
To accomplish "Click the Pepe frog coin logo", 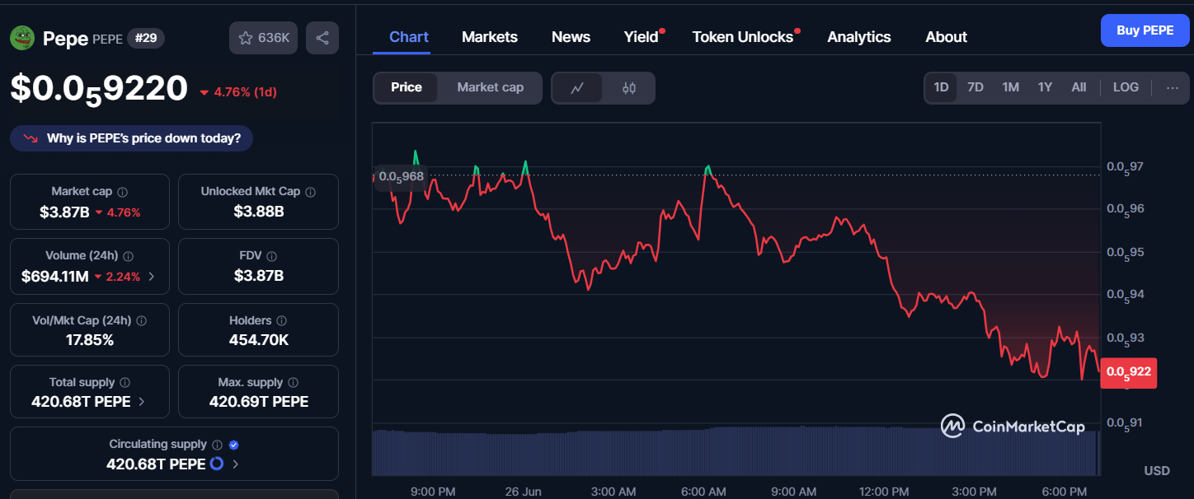I will 22,38.
